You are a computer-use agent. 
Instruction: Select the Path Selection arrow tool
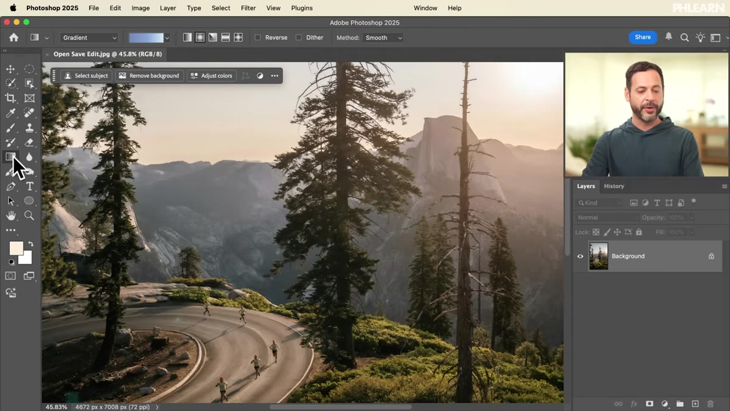pyautogui.click(x=10, y=201)
